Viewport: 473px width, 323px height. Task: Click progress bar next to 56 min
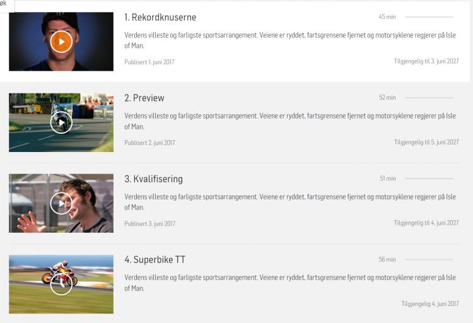[429, 259]
